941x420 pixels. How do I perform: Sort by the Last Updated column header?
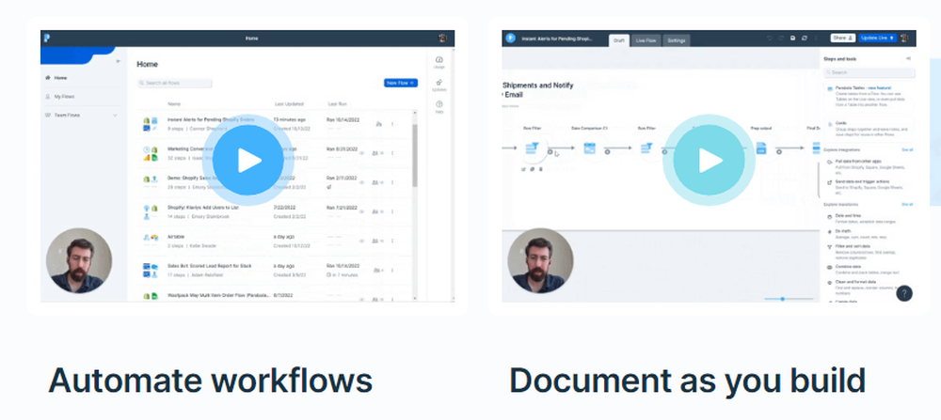tap(289, 104)
